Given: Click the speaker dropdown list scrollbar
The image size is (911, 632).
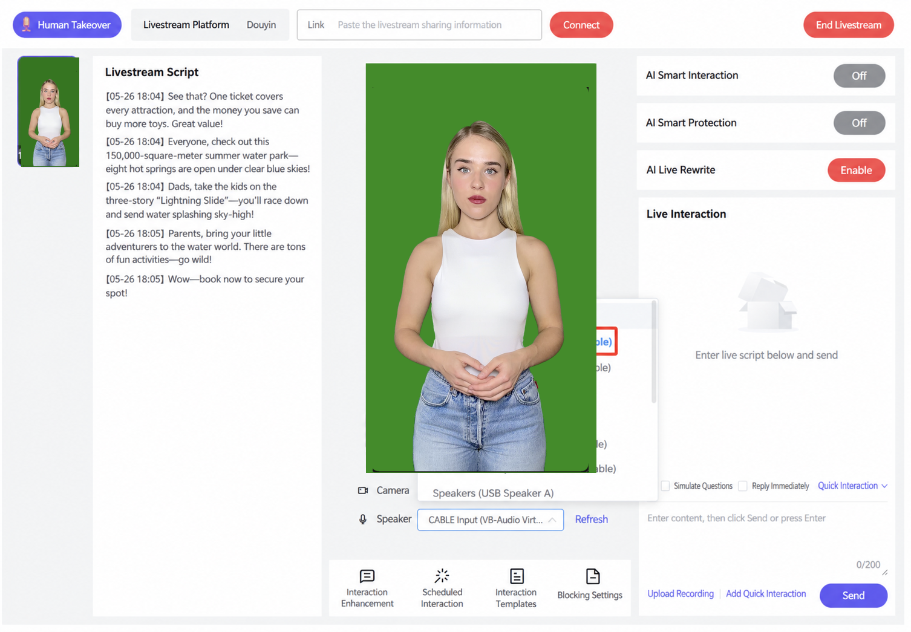Looking at the screenshot, I should click(653, 352).
